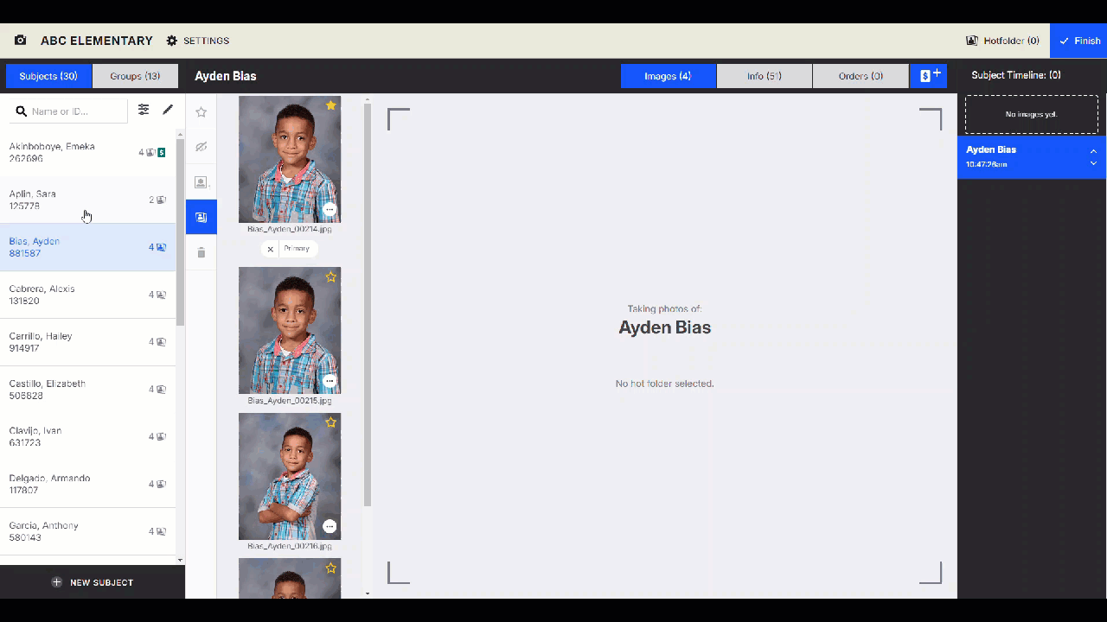Screen dimensions: 1107x622
Task: Expand Ayden Bias timeline entry chevron
Action: coord(1093,163)
